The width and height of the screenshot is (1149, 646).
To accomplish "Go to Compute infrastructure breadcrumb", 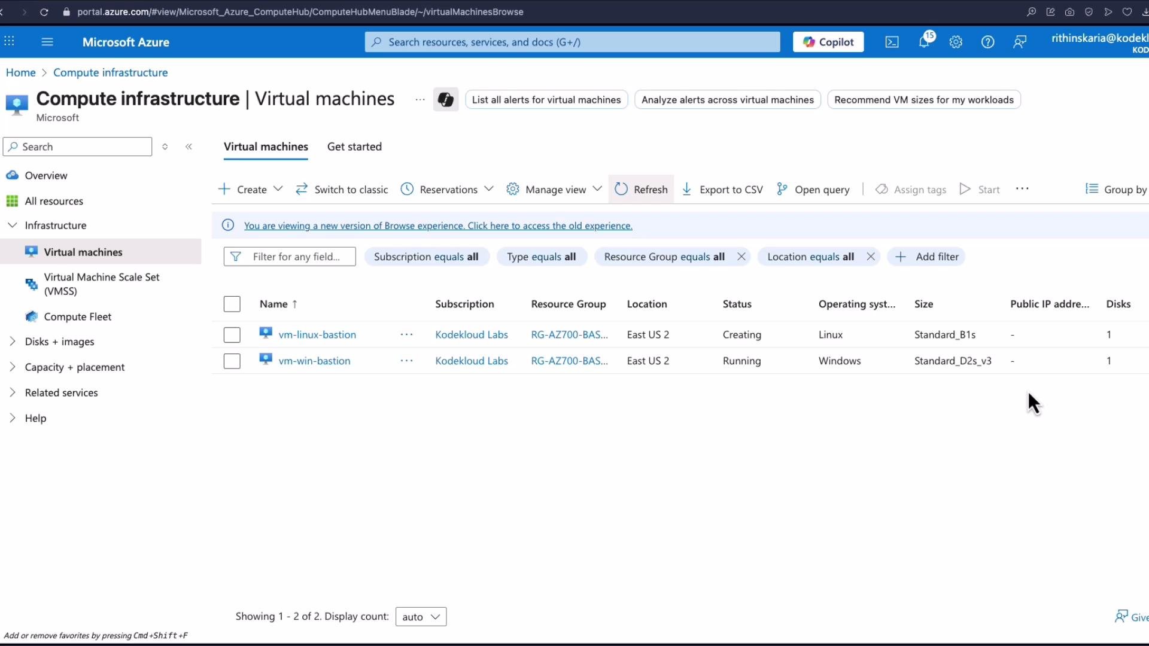I will (x=111, y=72).
